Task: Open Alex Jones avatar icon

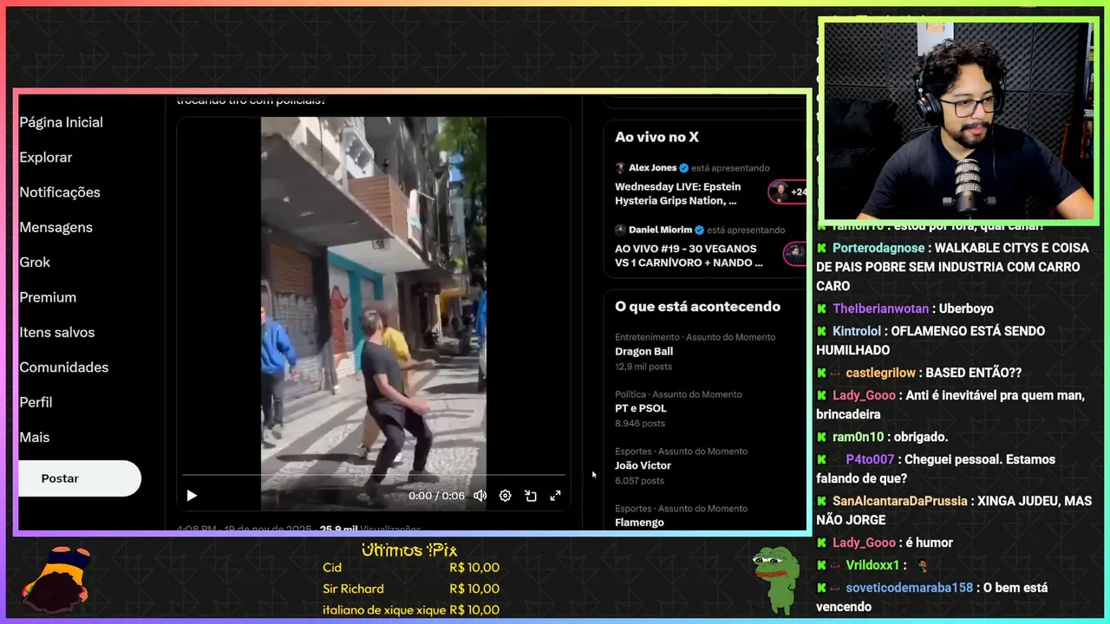Action: (620, 168)
